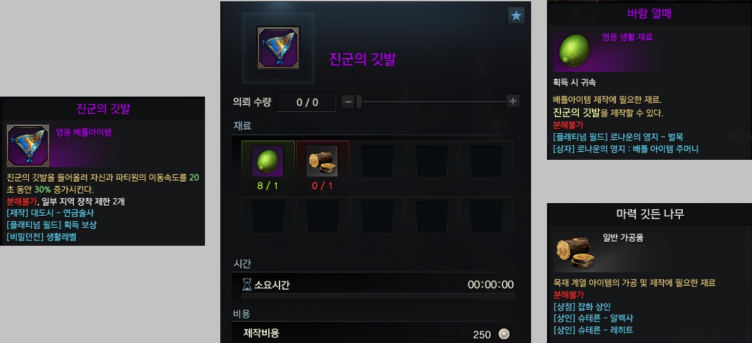Click the 의뢰 수량 slider handle

359,101
